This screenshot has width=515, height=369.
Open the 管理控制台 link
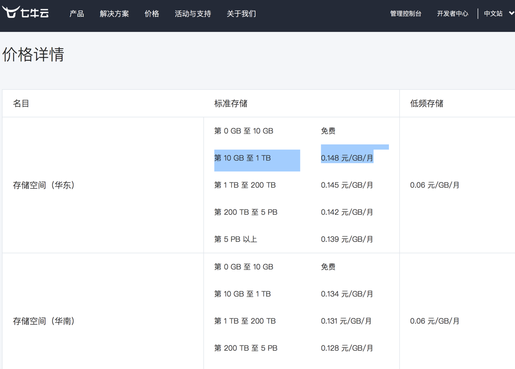[406, 14]
